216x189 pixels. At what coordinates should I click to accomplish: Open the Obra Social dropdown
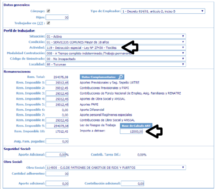(116, 168)
